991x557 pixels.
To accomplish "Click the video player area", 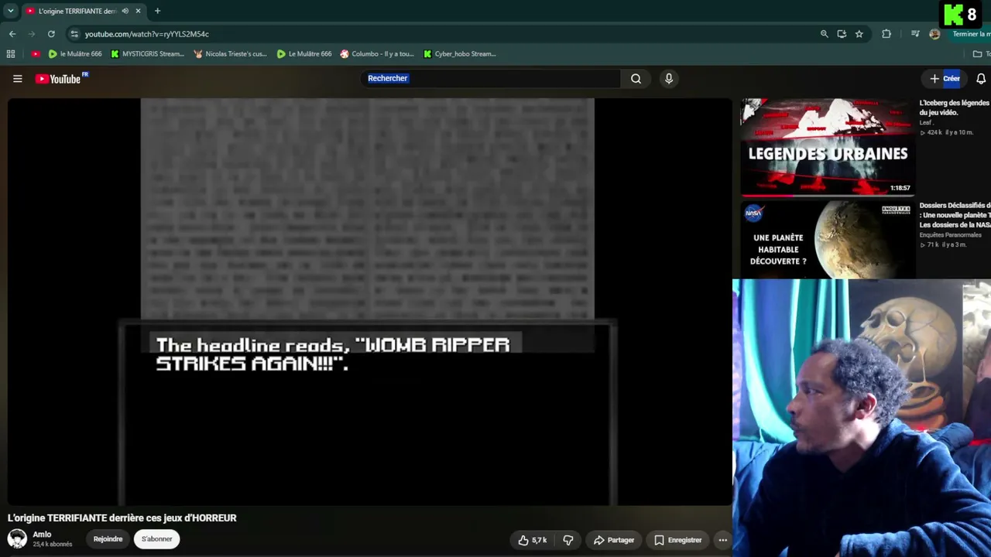I will click(369, 302).
